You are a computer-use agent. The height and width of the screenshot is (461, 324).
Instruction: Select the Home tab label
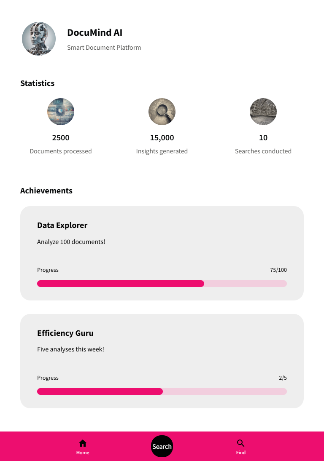tap(83, 453)
